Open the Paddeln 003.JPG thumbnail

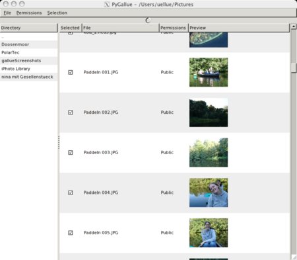click(x=209, y=153)
